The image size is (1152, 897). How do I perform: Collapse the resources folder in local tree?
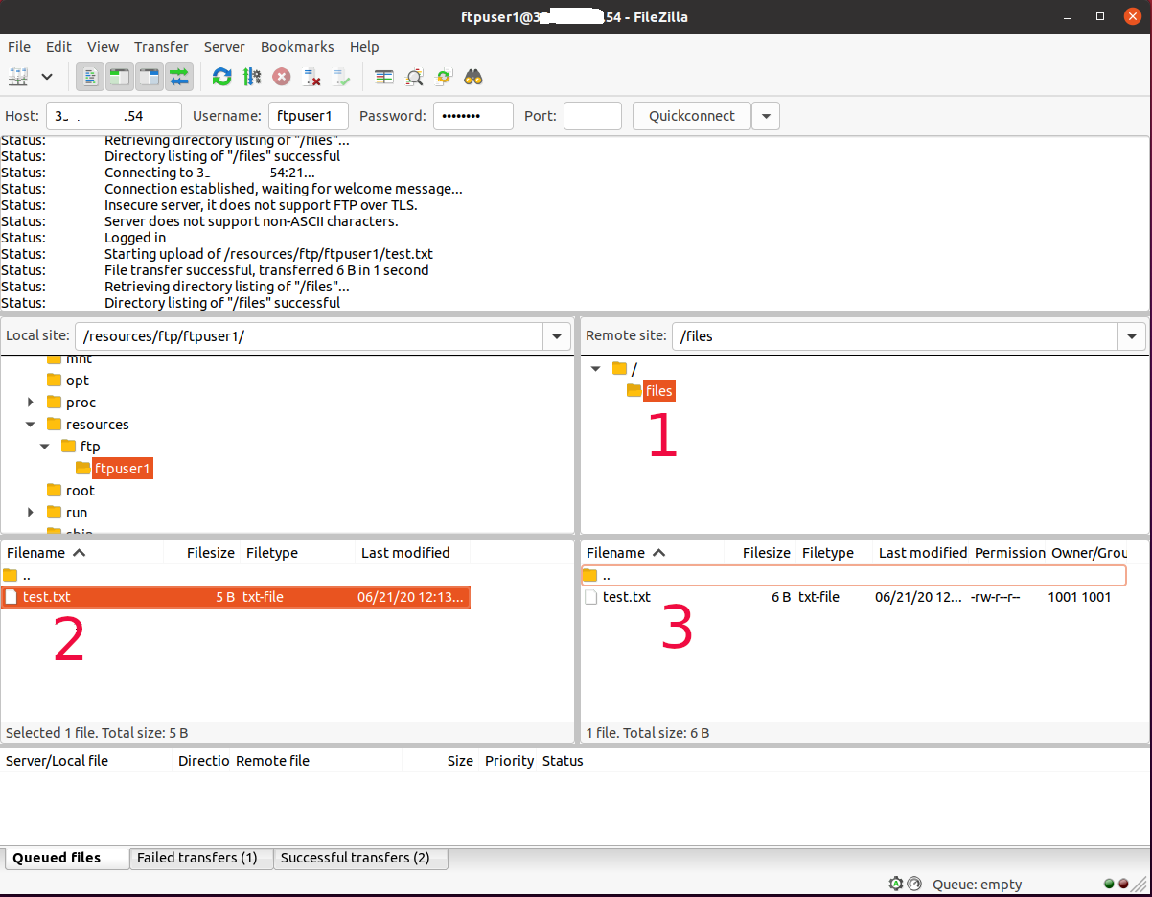coord(31,425)
